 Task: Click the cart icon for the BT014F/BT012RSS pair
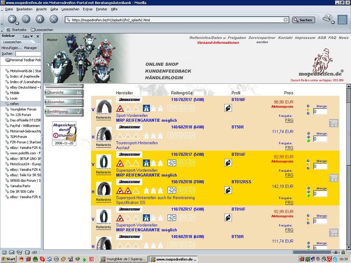pos(334,178)
